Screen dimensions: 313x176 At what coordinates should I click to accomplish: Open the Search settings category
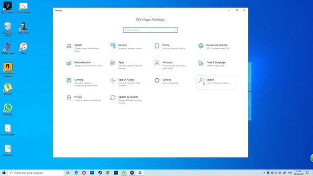point(216,82)
